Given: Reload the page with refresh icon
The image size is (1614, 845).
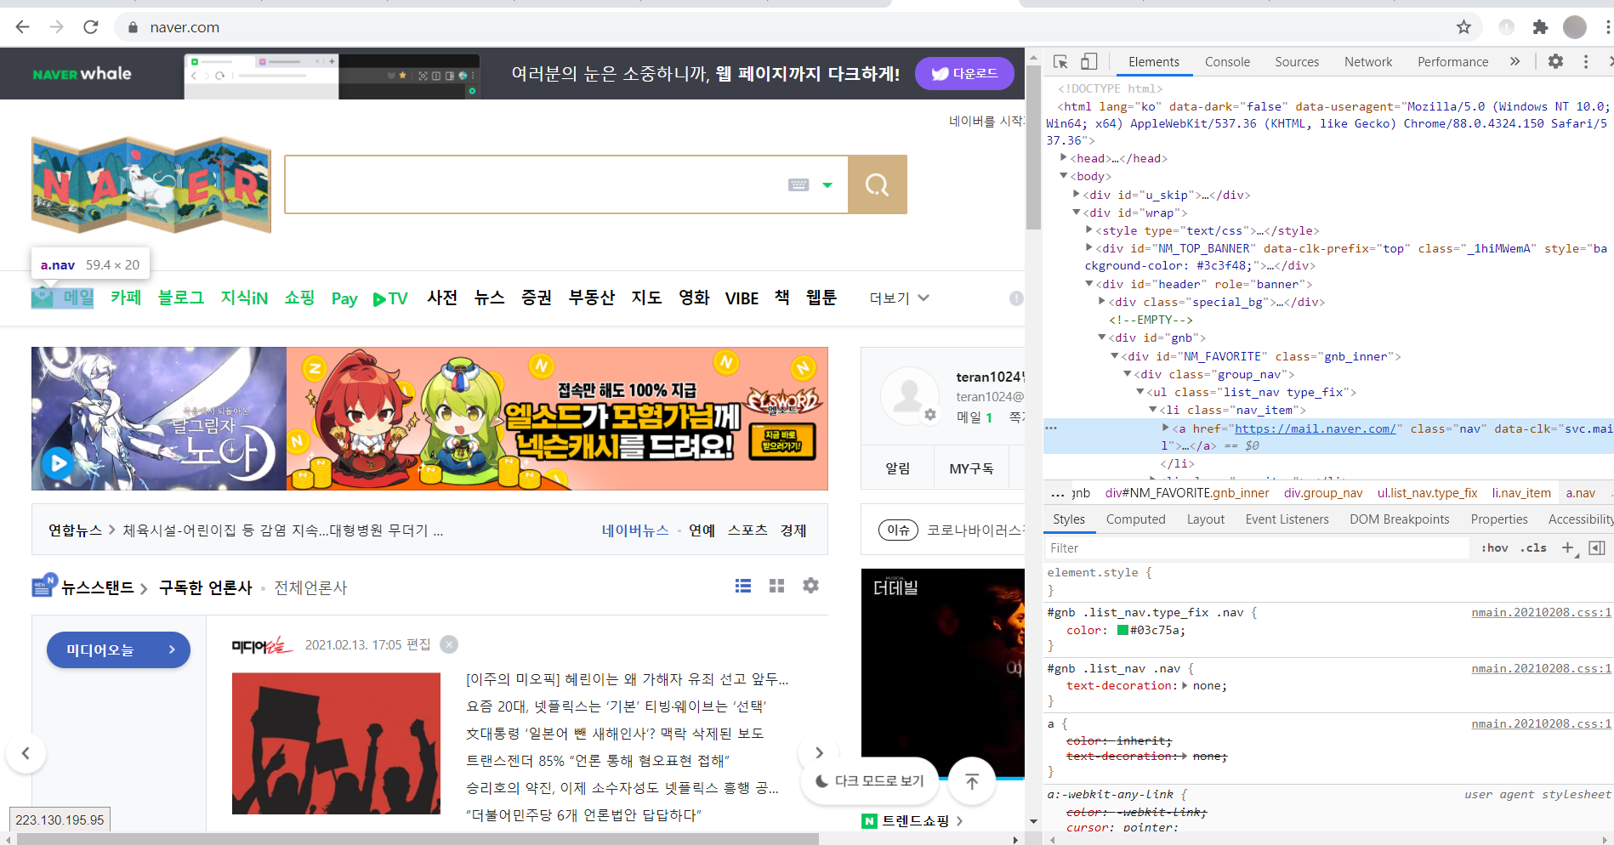Looking at the screenshot, I should [91, 27].
